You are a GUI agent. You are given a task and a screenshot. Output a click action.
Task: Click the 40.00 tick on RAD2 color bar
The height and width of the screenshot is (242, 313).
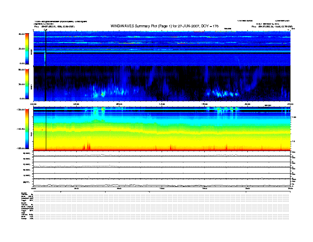click(21, 34)
